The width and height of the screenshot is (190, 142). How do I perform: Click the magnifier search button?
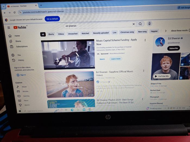(140, 24)
